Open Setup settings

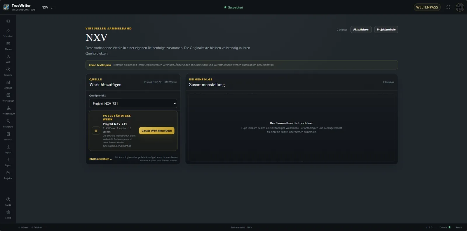8,214
